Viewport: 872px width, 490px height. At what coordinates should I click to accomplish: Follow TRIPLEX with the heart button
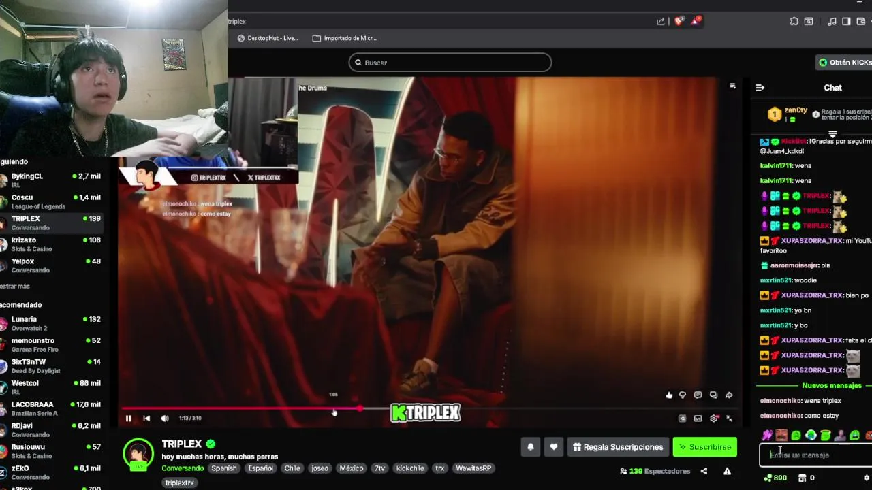click(x=554, y=447)
